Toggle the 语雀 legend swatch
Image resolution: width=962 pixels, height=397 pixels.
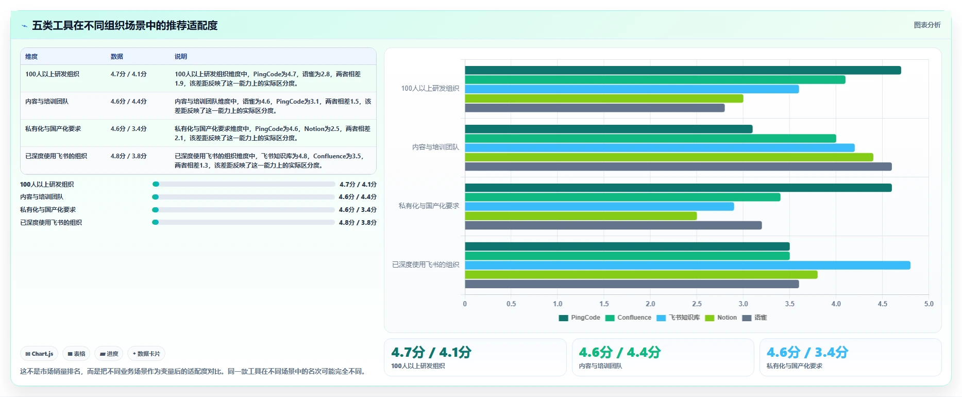tap(747, 318)
